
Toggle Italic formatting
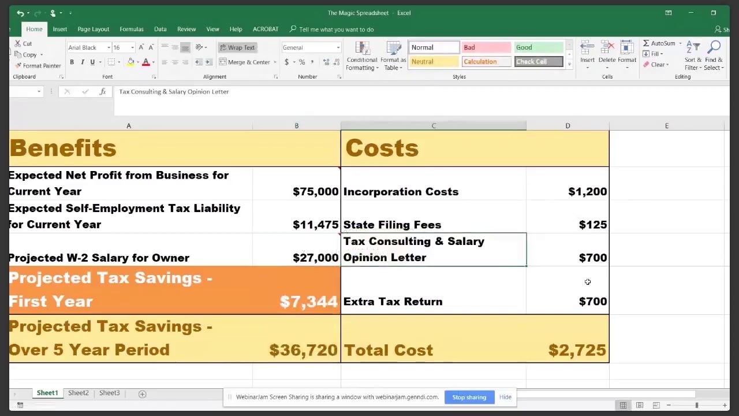pyautogui.click(x=82, y=62)
